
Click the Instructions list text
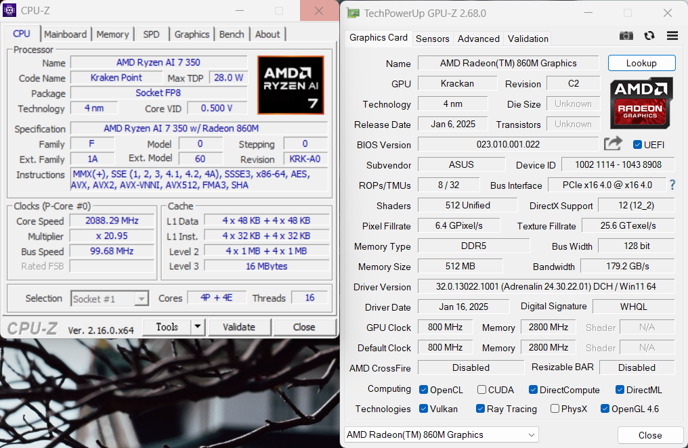coord(199,180)
